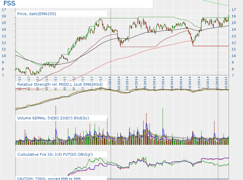Viewport: 243px width, 180px height.
Task: Click the 16 label on the right price axis
Action: click(x=234, y=16)
